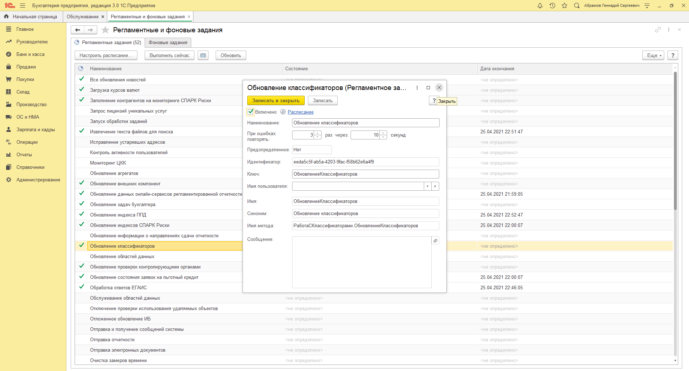Close the Обслуживание tab

103,17
